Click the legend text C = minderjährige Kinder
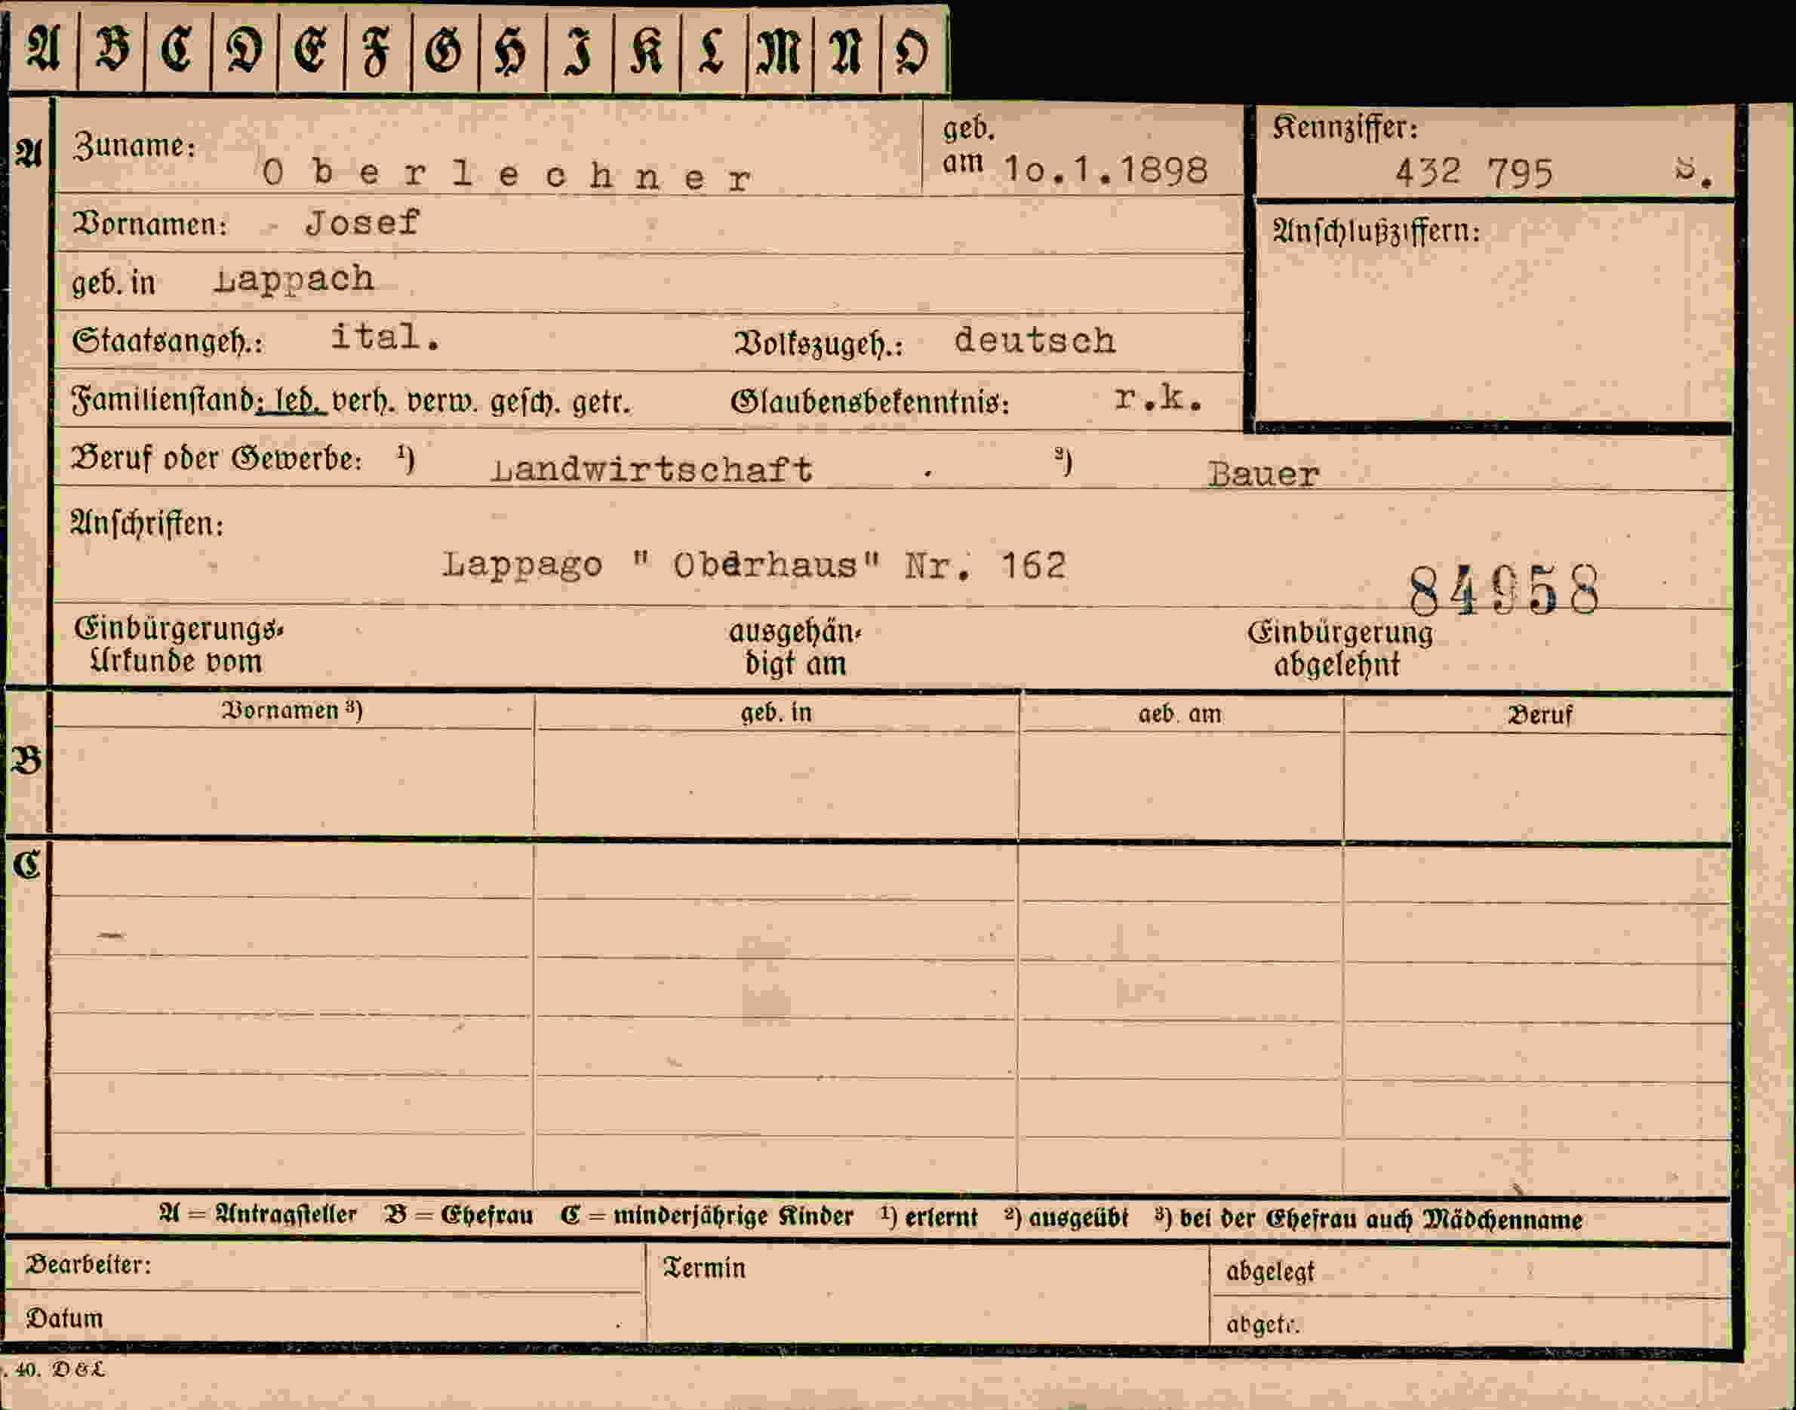Viewport: 1796px width, 1410px height. point(706,1217)
